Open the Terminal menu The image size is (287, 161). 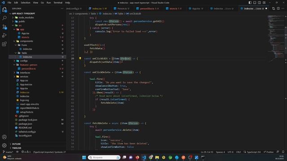pos(58,3)
